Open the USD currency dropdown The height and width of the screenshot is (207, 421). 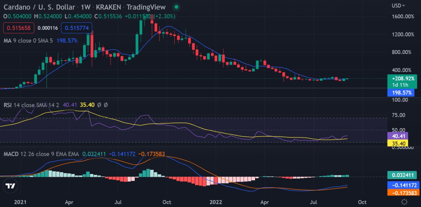(399, 6)
